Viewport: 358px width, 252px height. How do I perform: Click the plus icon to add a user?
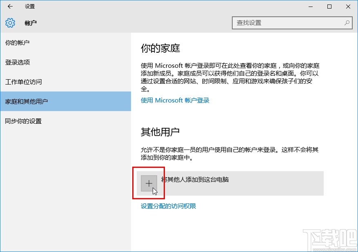[x=149, y=183]
